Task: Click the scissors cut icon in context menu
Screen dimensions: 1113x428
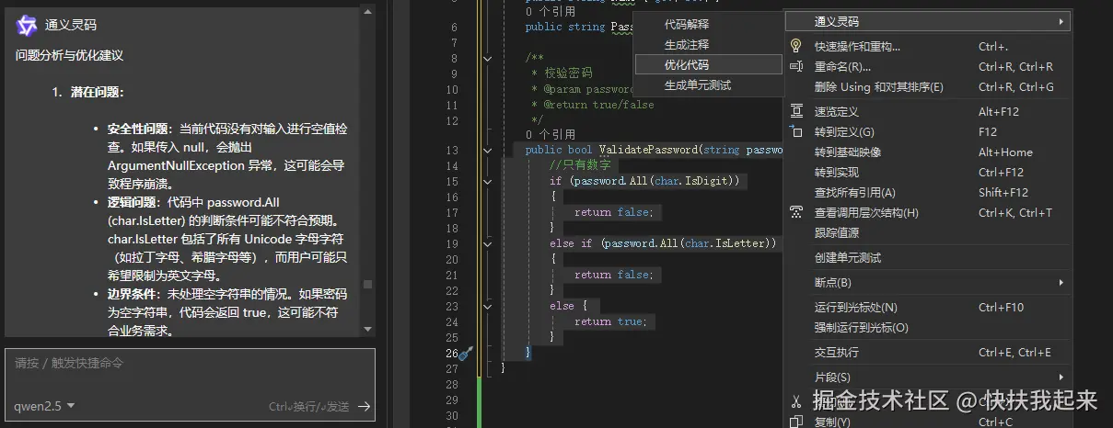Action: (796, 401)
